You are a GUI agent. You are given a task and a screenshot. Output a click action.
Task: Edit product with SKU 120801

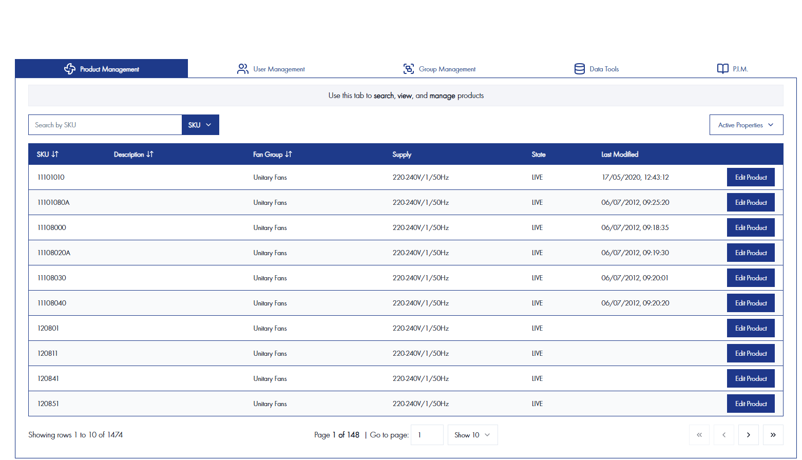751,328
